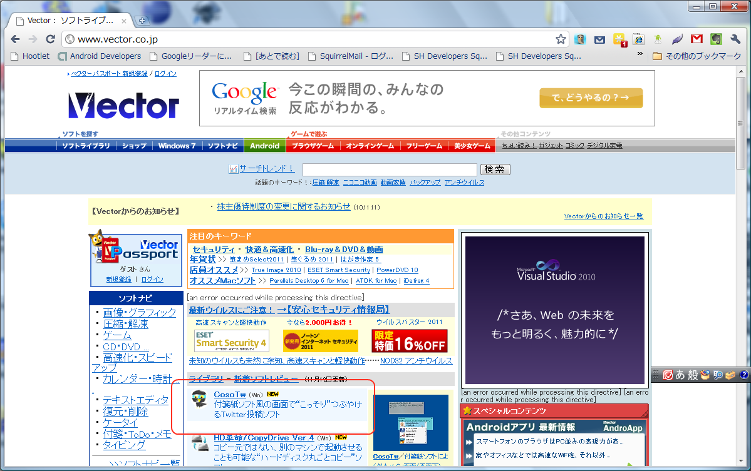The height and width of the screenshot is (471, 751).
Task: Open the IME toolbox icon
Action: [730, 375]
